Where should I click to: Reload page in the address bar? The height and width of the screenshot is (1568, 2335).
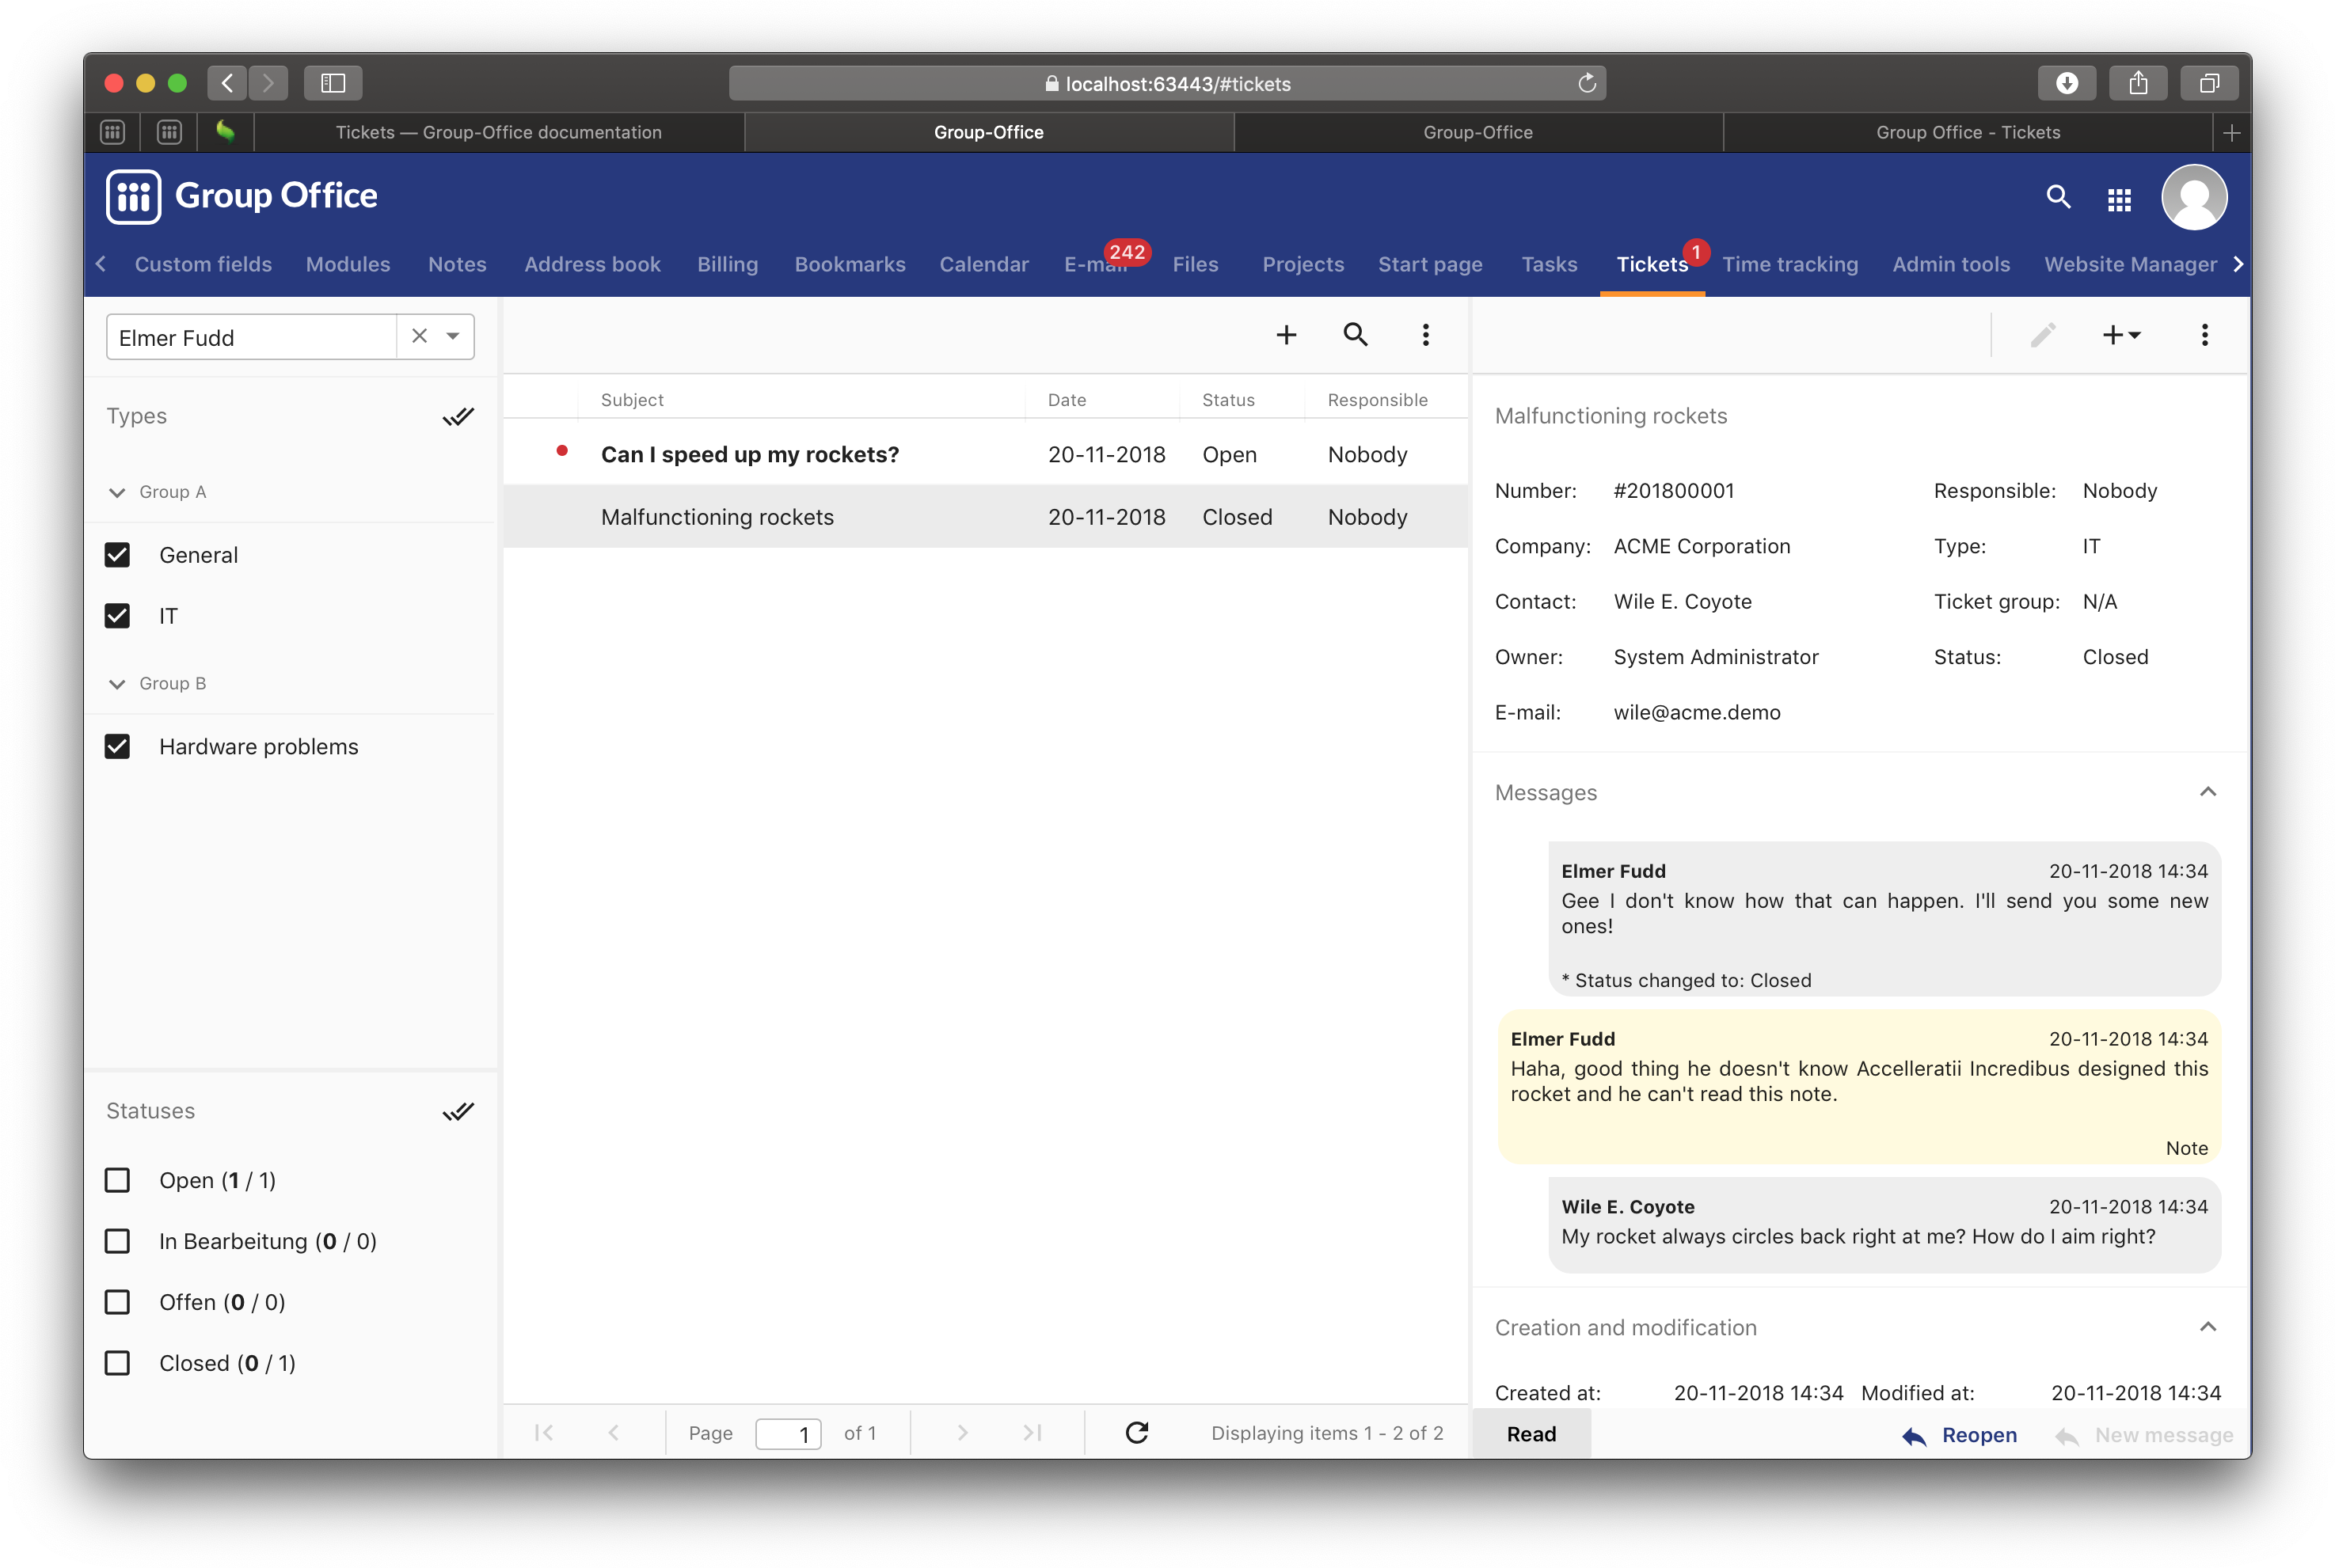[1586, 83]
